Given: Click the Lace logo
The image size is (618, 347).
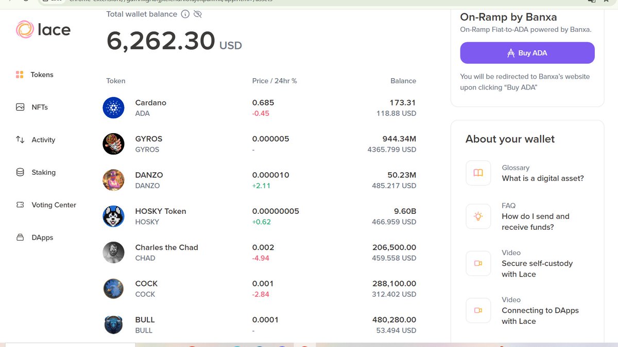Looking at the screenshot, I should tap(43, 30).
